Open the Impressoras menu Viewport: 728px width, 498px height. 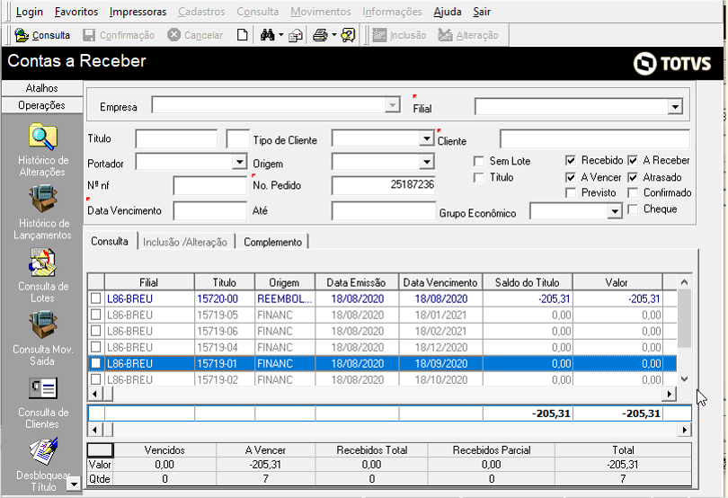(138, 12)
